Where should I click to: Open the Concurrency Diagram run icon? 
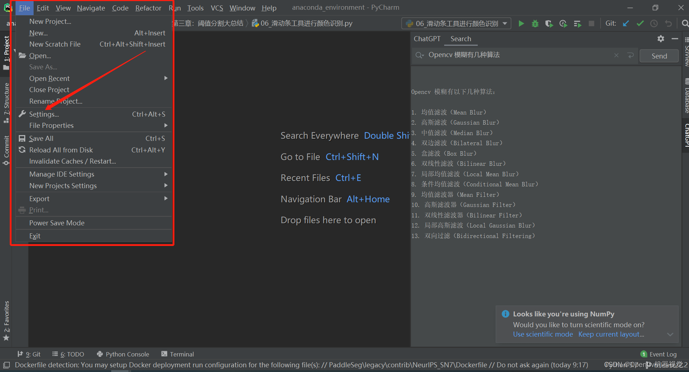(x=577, y=23)
